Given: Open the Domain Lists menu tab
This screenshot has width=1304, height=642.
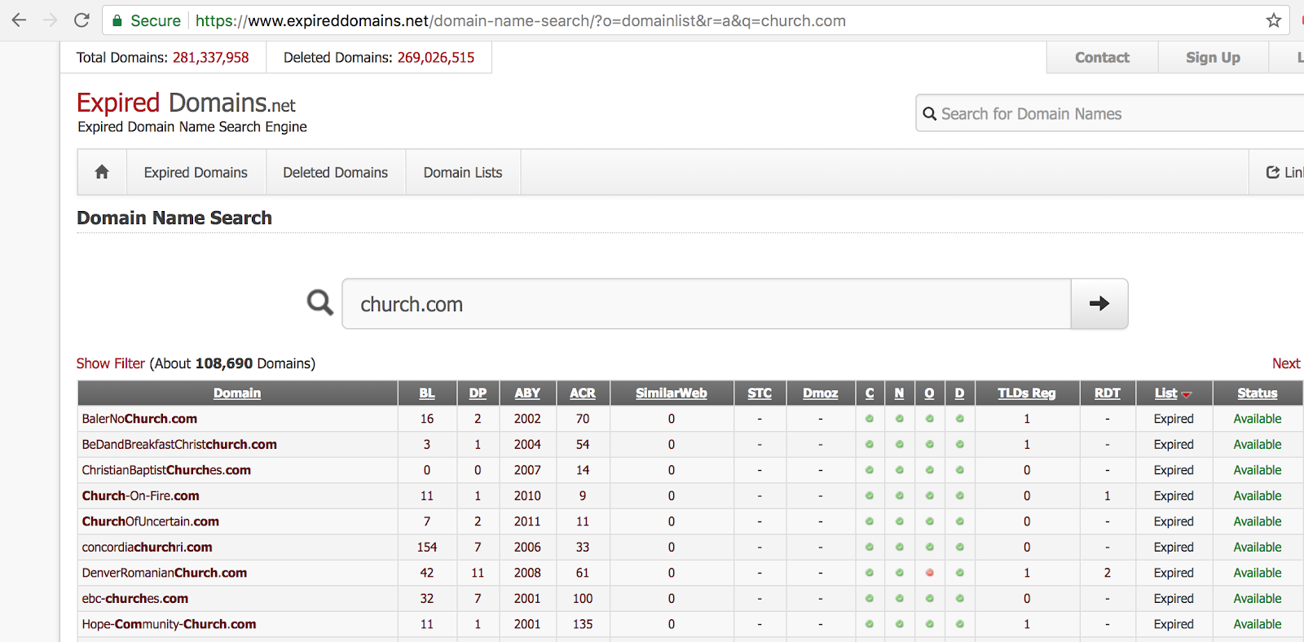Looking at the screenshot, I should coord(463,173).
